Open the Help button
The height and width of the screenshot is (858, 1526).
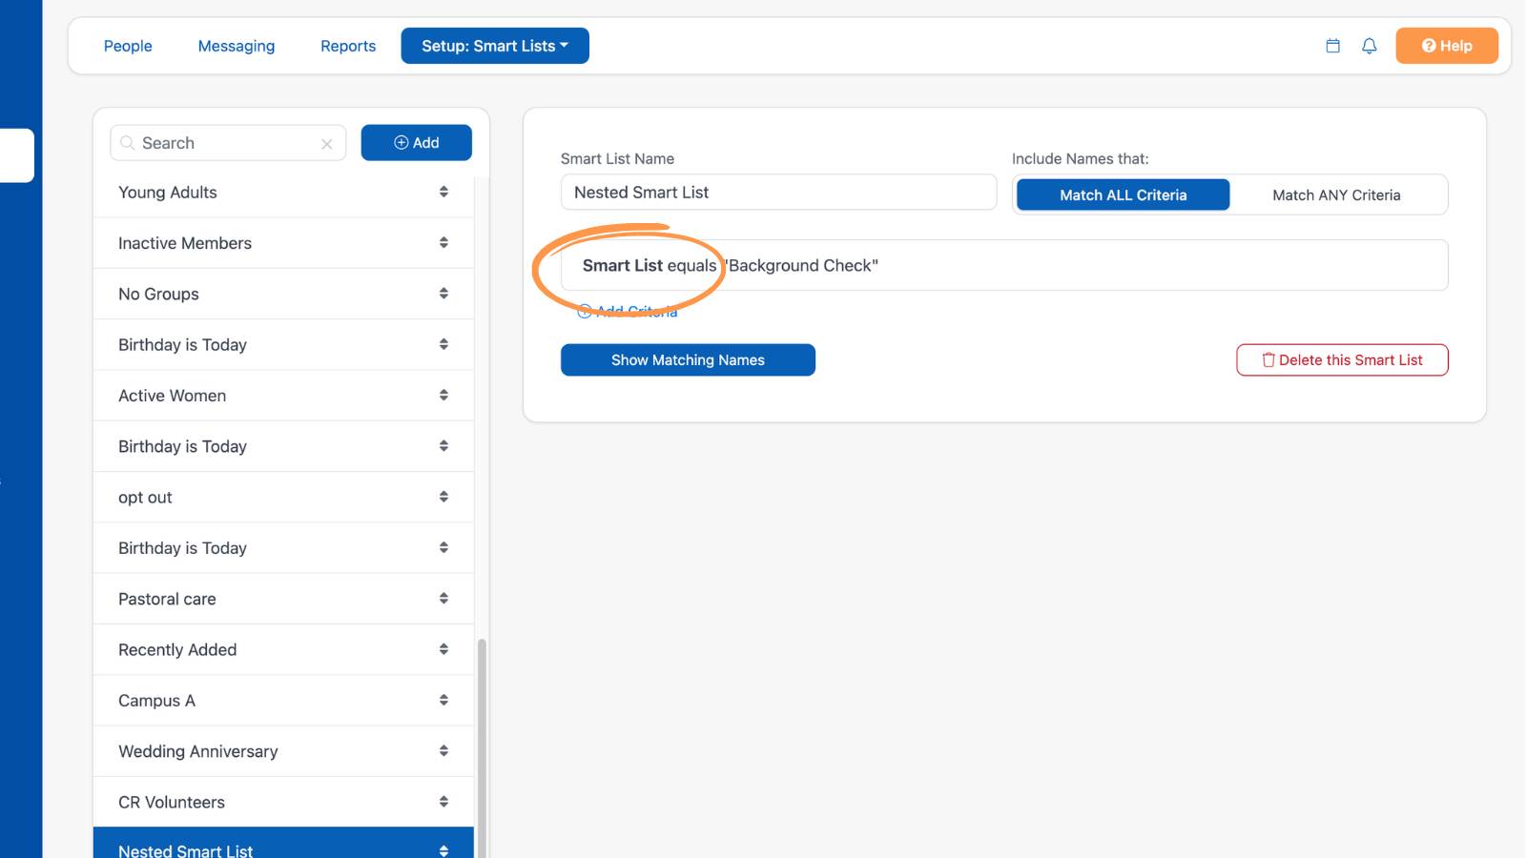point(1447,46)
